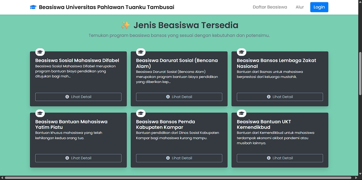See details of Bansos Pemda Kabupaten Kampar

tap(179, 158)
